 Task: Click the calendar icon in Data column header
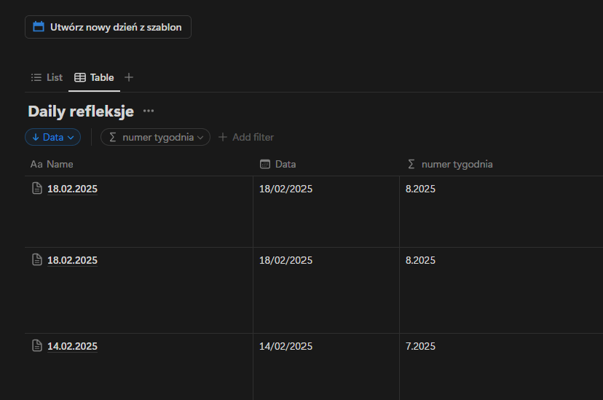click(x=265, y=165)
